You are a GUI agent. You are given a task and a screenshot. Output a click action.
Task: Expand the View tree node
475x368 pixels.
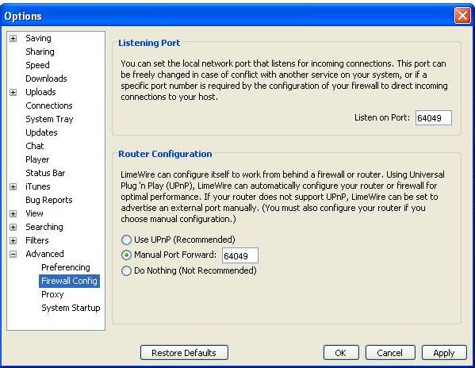pyautogui.click(x=13, y=214)
